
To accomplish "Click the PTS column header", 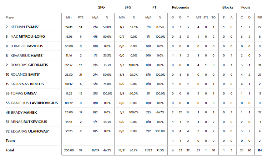I will 81,17.
